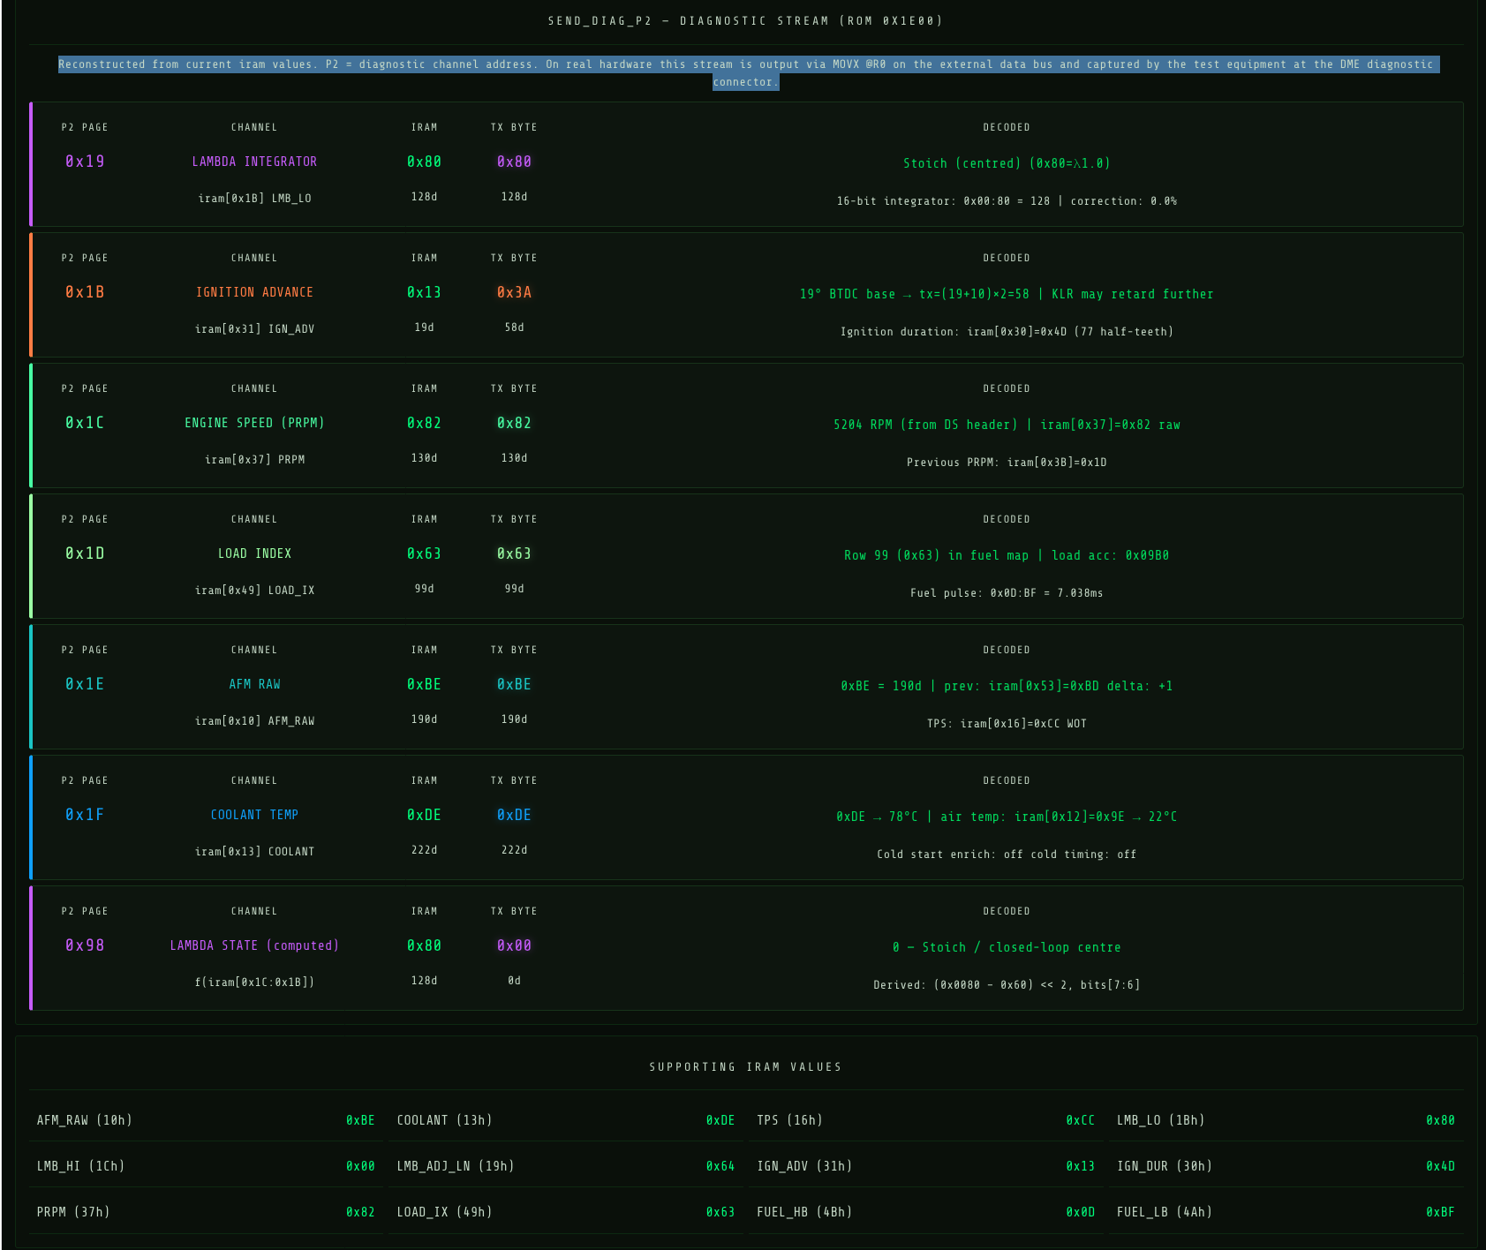This screenshot has height=1250, width=1486.
Task: Click value 0x0D beside FUEL_HB
Action: click(x=1080, y=1212)
